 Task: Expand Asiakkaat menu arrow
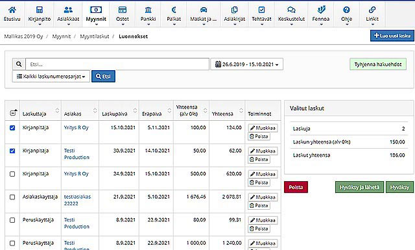point(68,24)
